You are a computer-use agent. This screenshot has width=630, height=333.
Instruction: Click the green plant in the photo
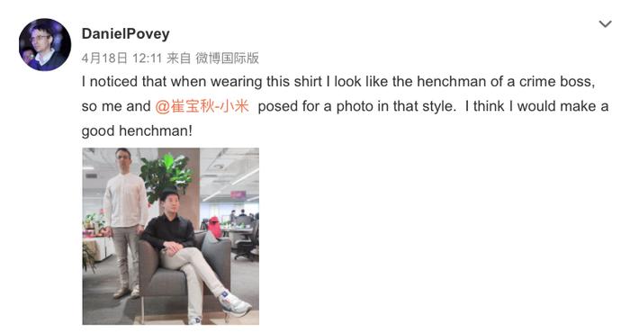coord(166,175)
